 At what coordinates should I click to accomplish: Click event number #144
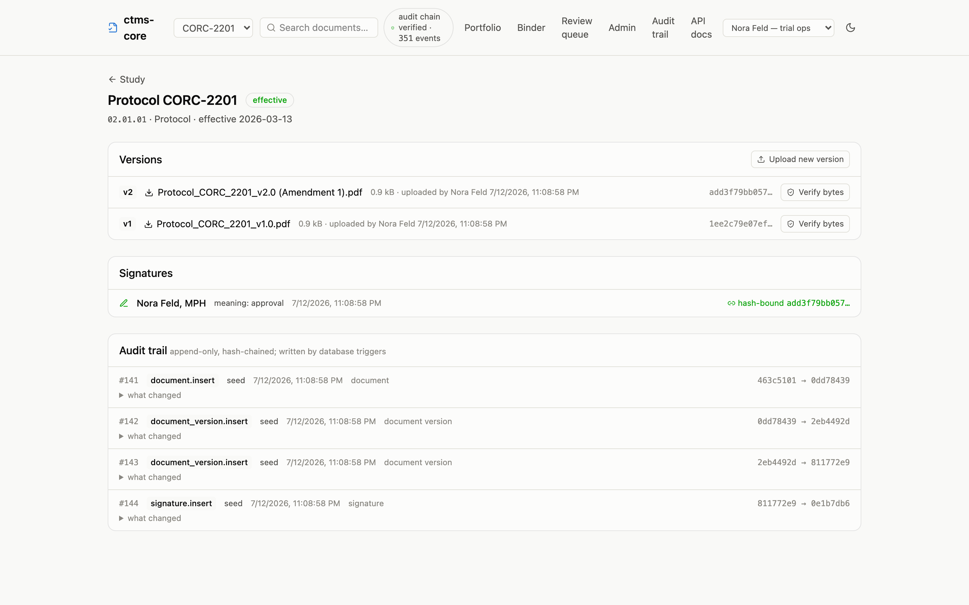click(x=129, y=503)
